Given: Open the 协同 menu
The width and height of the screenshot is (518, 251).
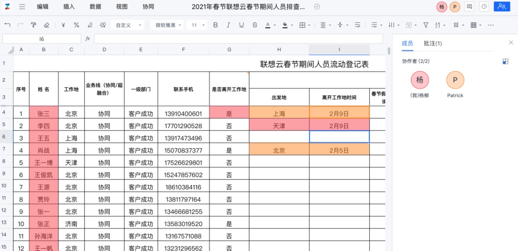Looking at the screenshot, I should (x=148, y=7).
